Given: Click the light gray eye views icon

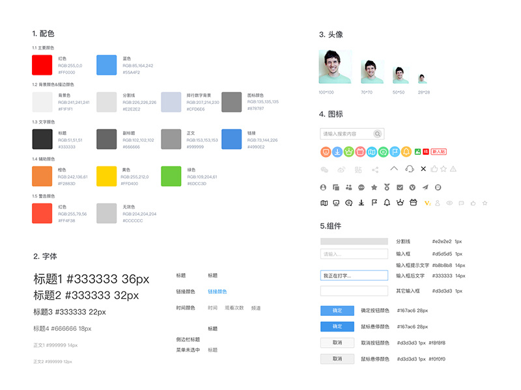Looking at the screenshot, I should point(449,203).
